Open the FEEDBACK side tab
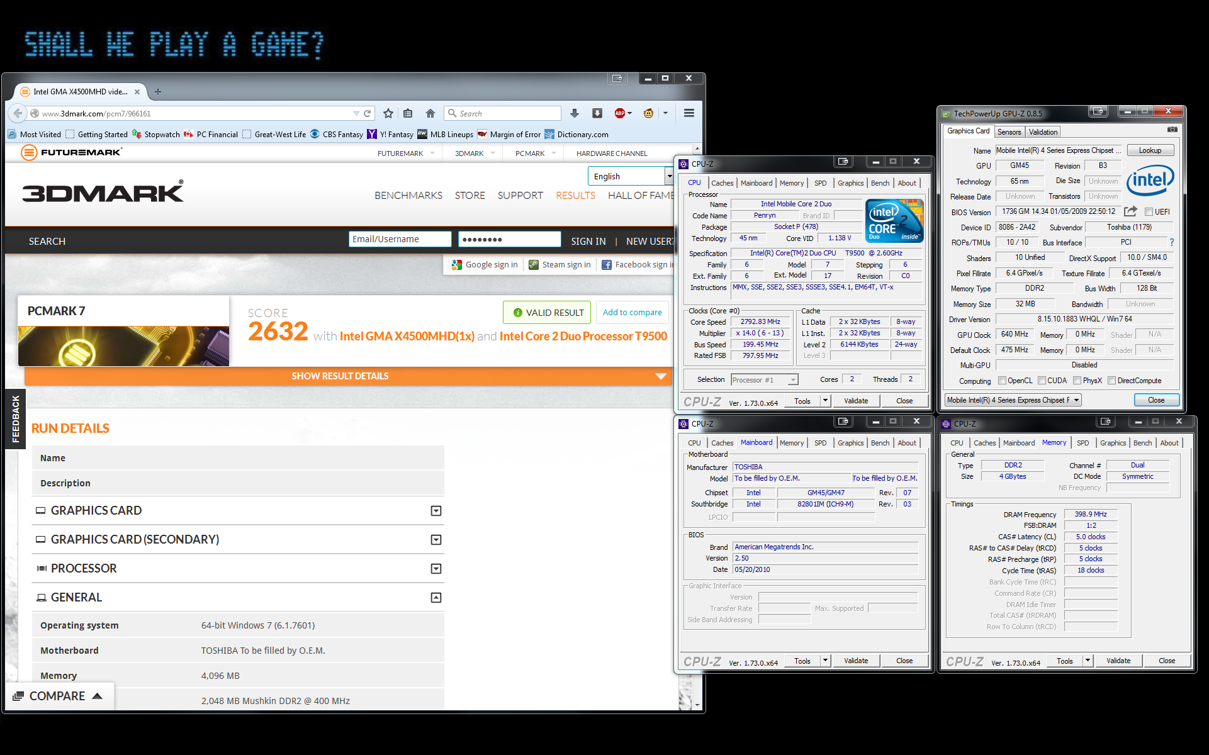 (x=16, y=419)
